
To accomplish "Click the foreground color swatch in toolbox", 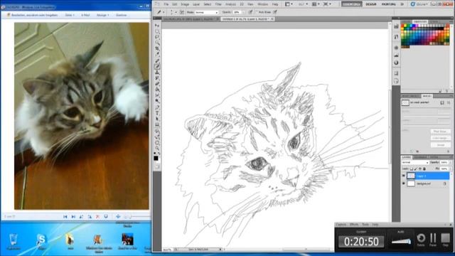I will (x=156, y=158).
